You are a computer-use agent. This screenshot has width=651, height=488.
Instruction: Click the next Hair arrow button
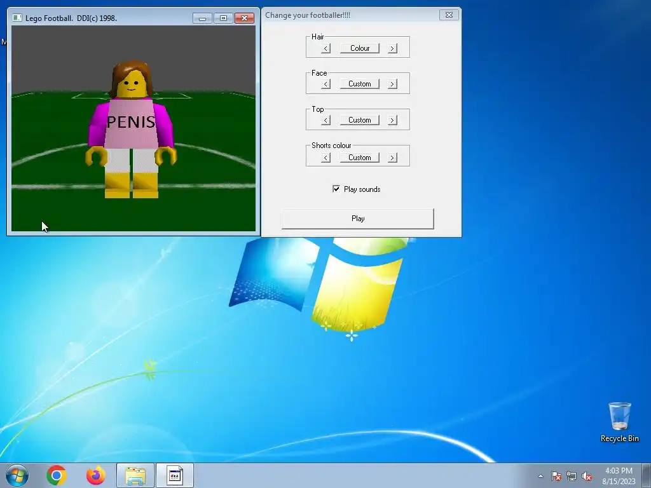click(x=392, y=48)
